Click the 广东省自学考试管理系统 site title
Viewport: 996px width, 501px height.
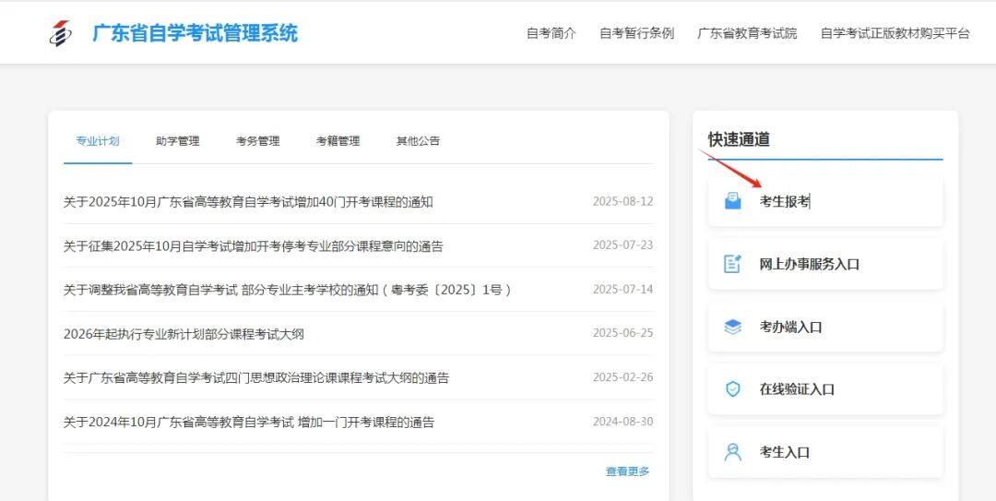coord(195,33)
